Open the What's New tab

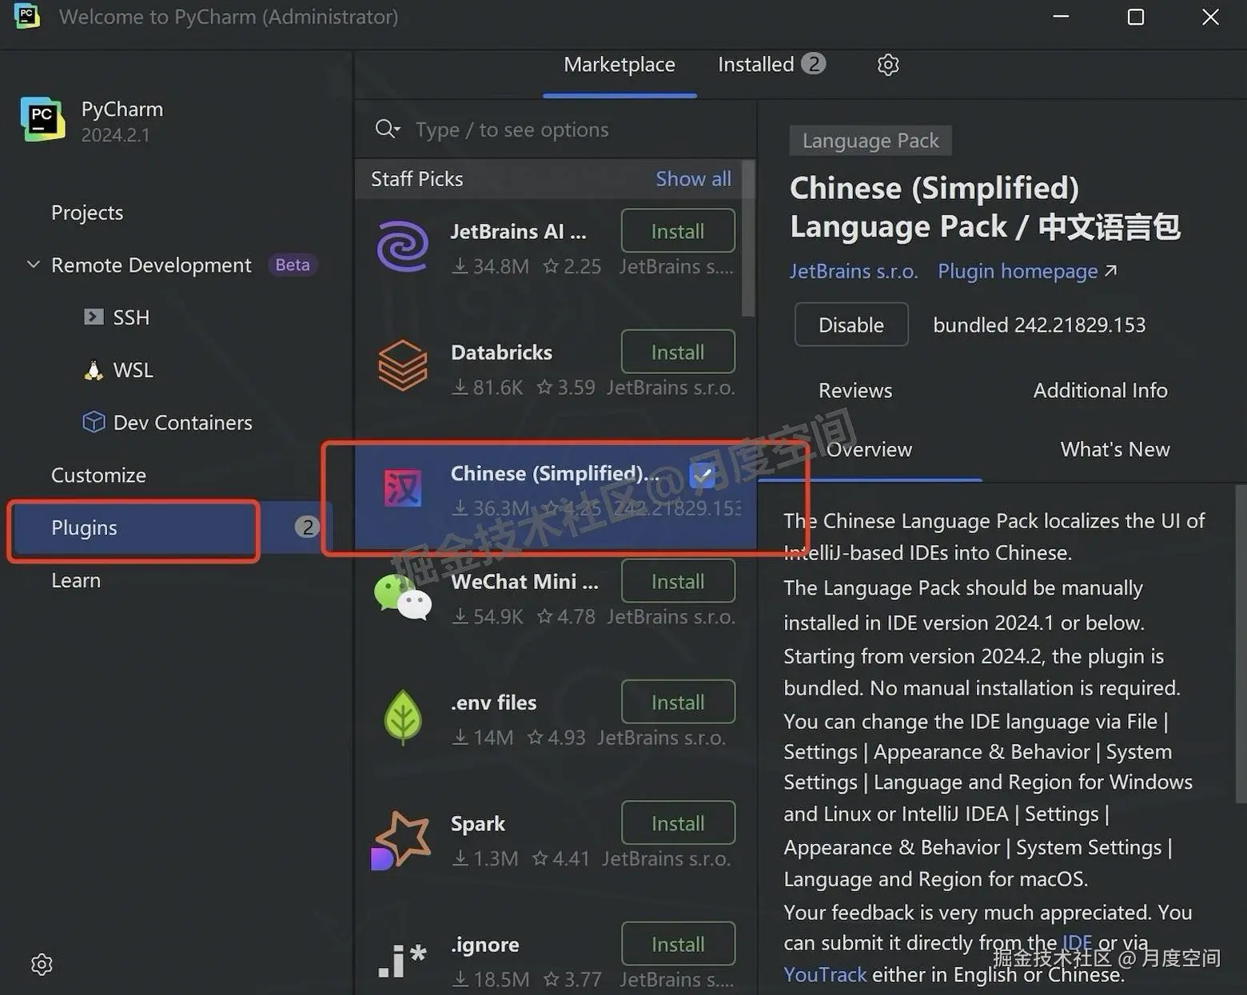1114,448
